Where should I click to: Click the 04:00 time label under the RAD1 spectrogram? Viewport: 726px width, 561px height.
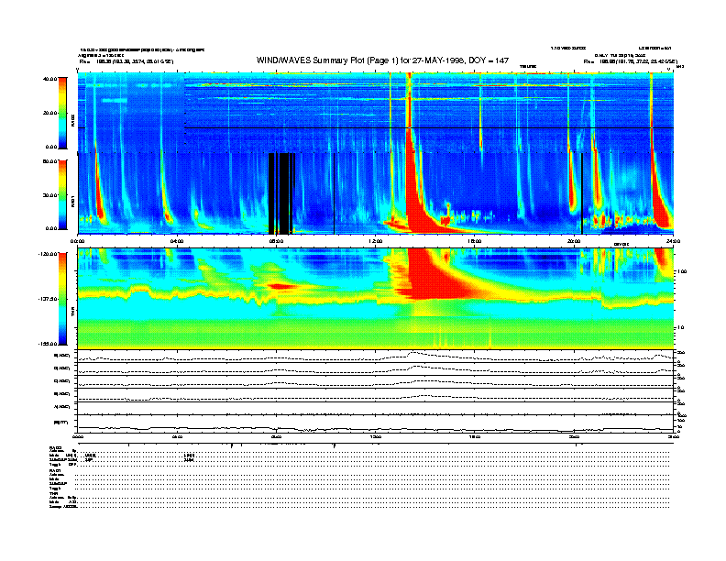(177, 241)
